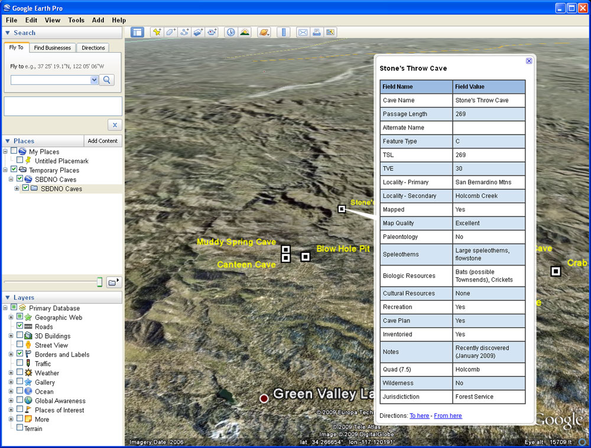Select the Blow Hole Pit placemark marker
591x448 pixels.
(x=306, y=257)
